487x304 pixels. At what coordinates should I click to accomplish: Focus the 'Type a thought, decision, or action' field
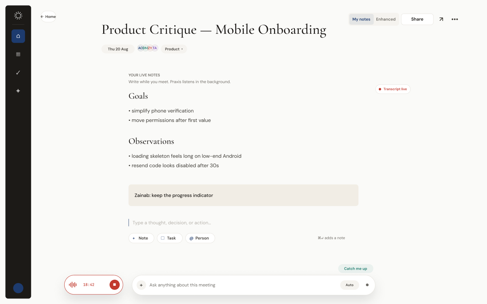click(243, 223)
